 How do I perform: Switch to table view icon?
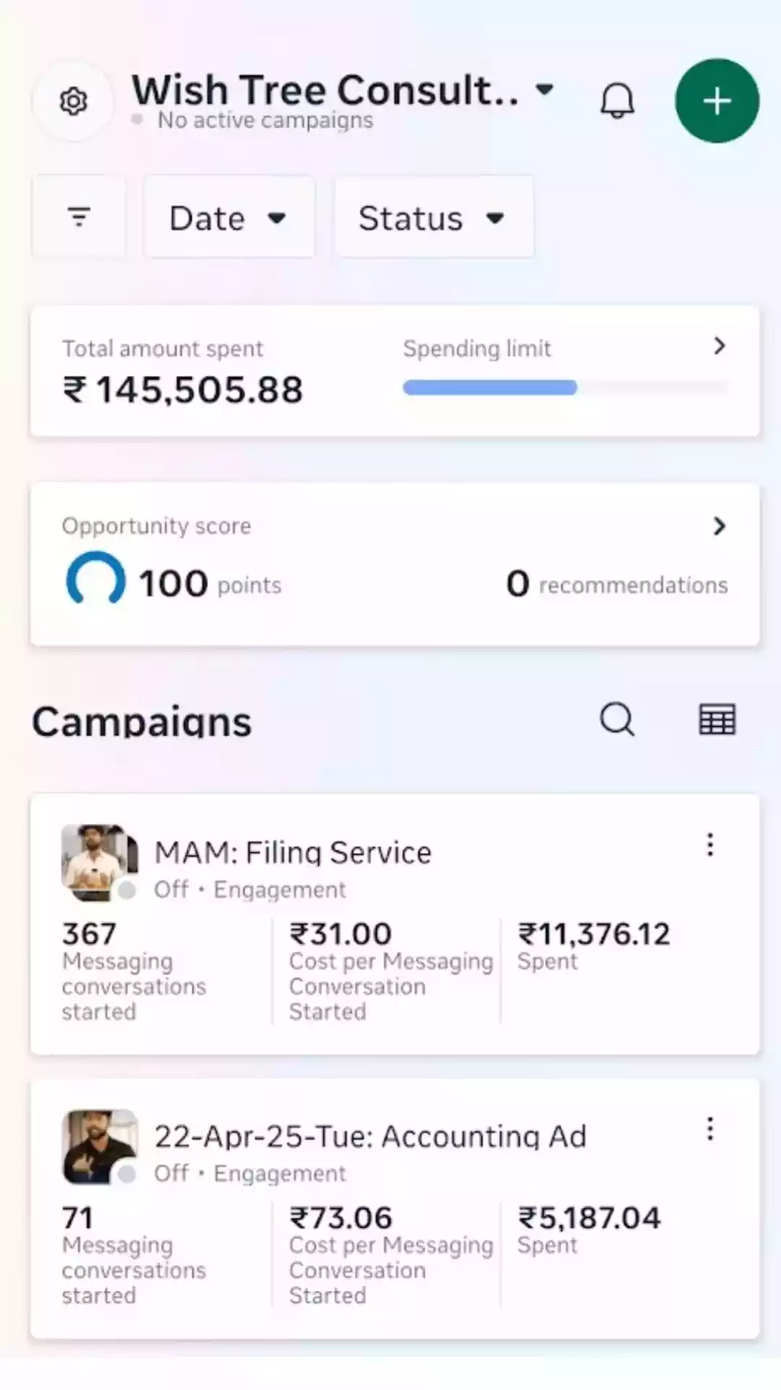[x=717, y=720]
